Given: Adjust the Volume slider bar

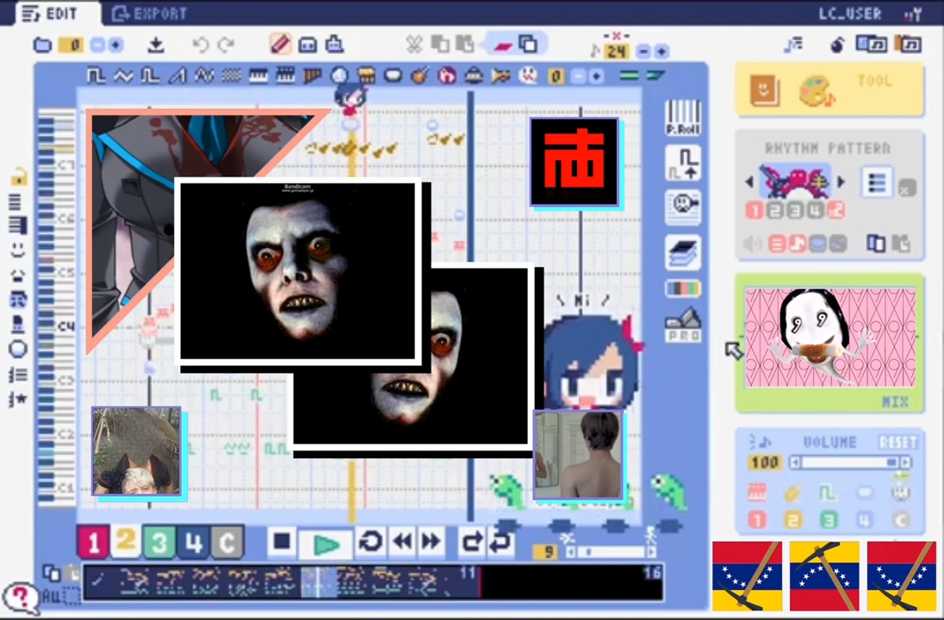Looking at the screenshot, I should [850, 462].
